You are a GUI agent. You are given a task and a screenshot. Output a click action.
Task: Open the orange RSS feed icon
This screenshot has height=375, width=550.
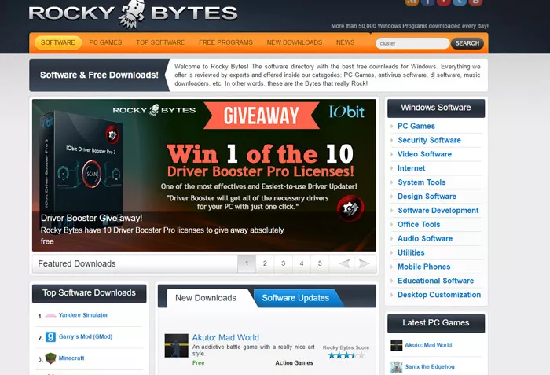pos(412,2)
